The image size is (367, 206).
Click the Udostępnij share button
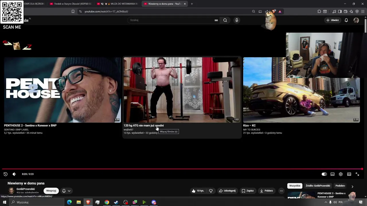(227, 191)
